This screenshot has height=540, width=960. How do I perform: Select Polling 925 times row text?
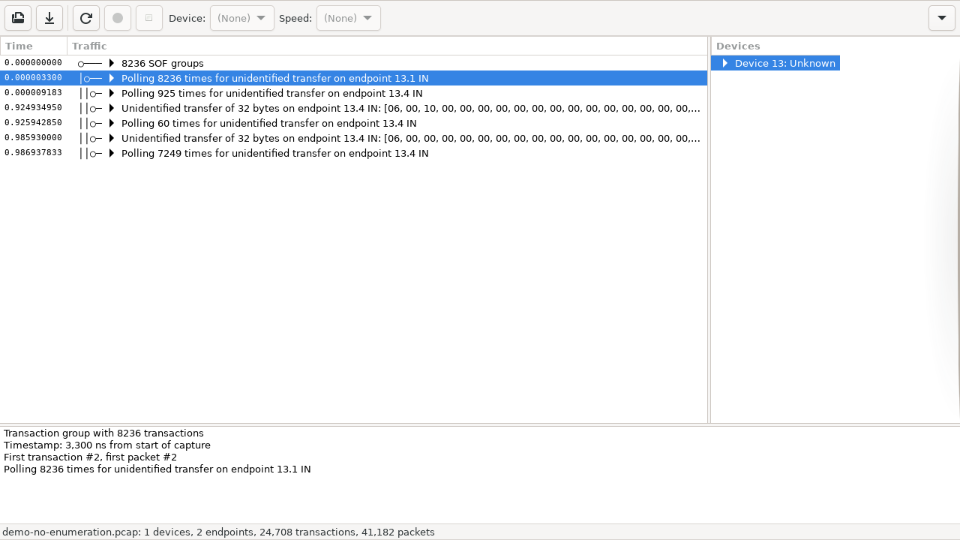[272, 93]
